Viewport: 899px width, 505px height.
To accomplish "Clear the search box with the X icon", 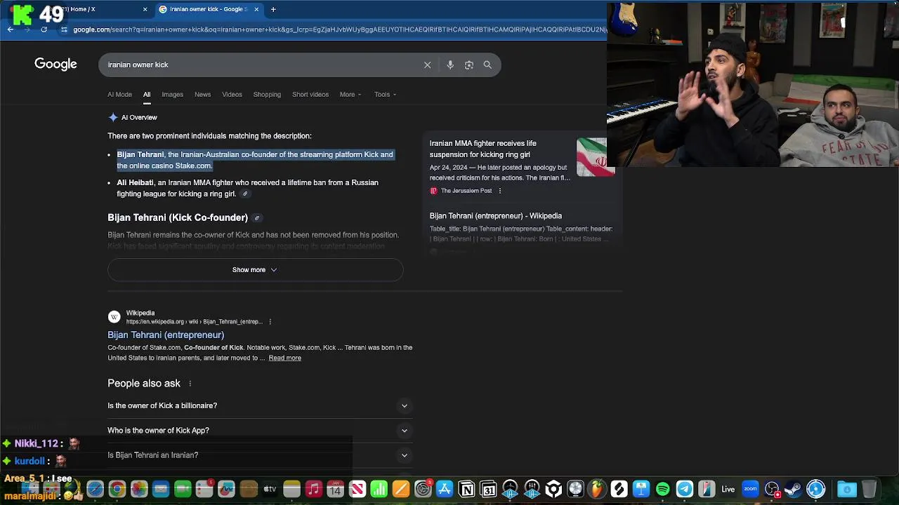I will pyautogui.click(x=427, y=65).
